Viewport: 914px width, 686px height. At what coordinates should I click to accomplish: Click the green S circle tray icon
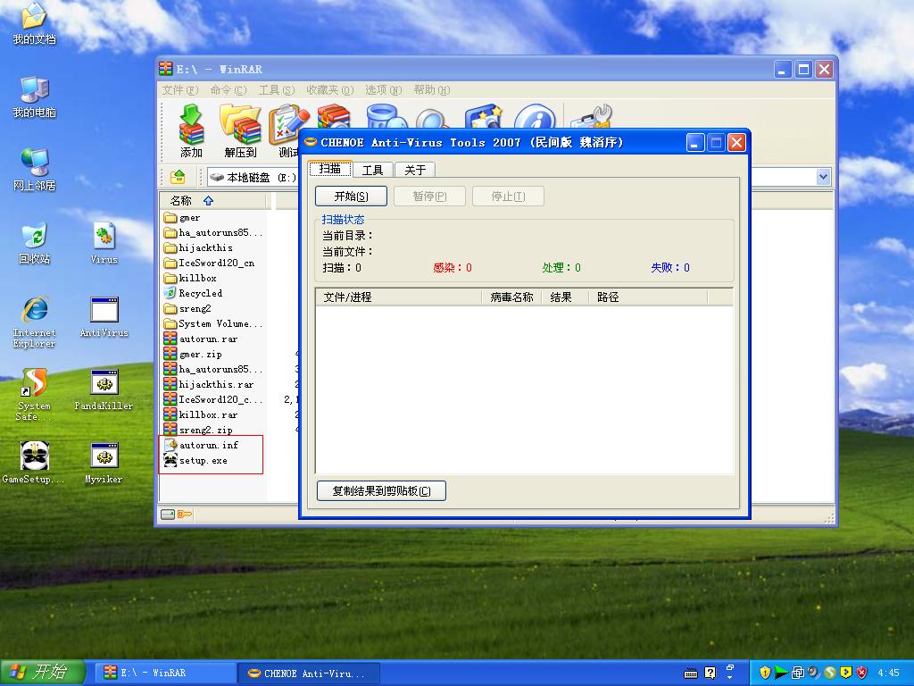pos(830,673)
